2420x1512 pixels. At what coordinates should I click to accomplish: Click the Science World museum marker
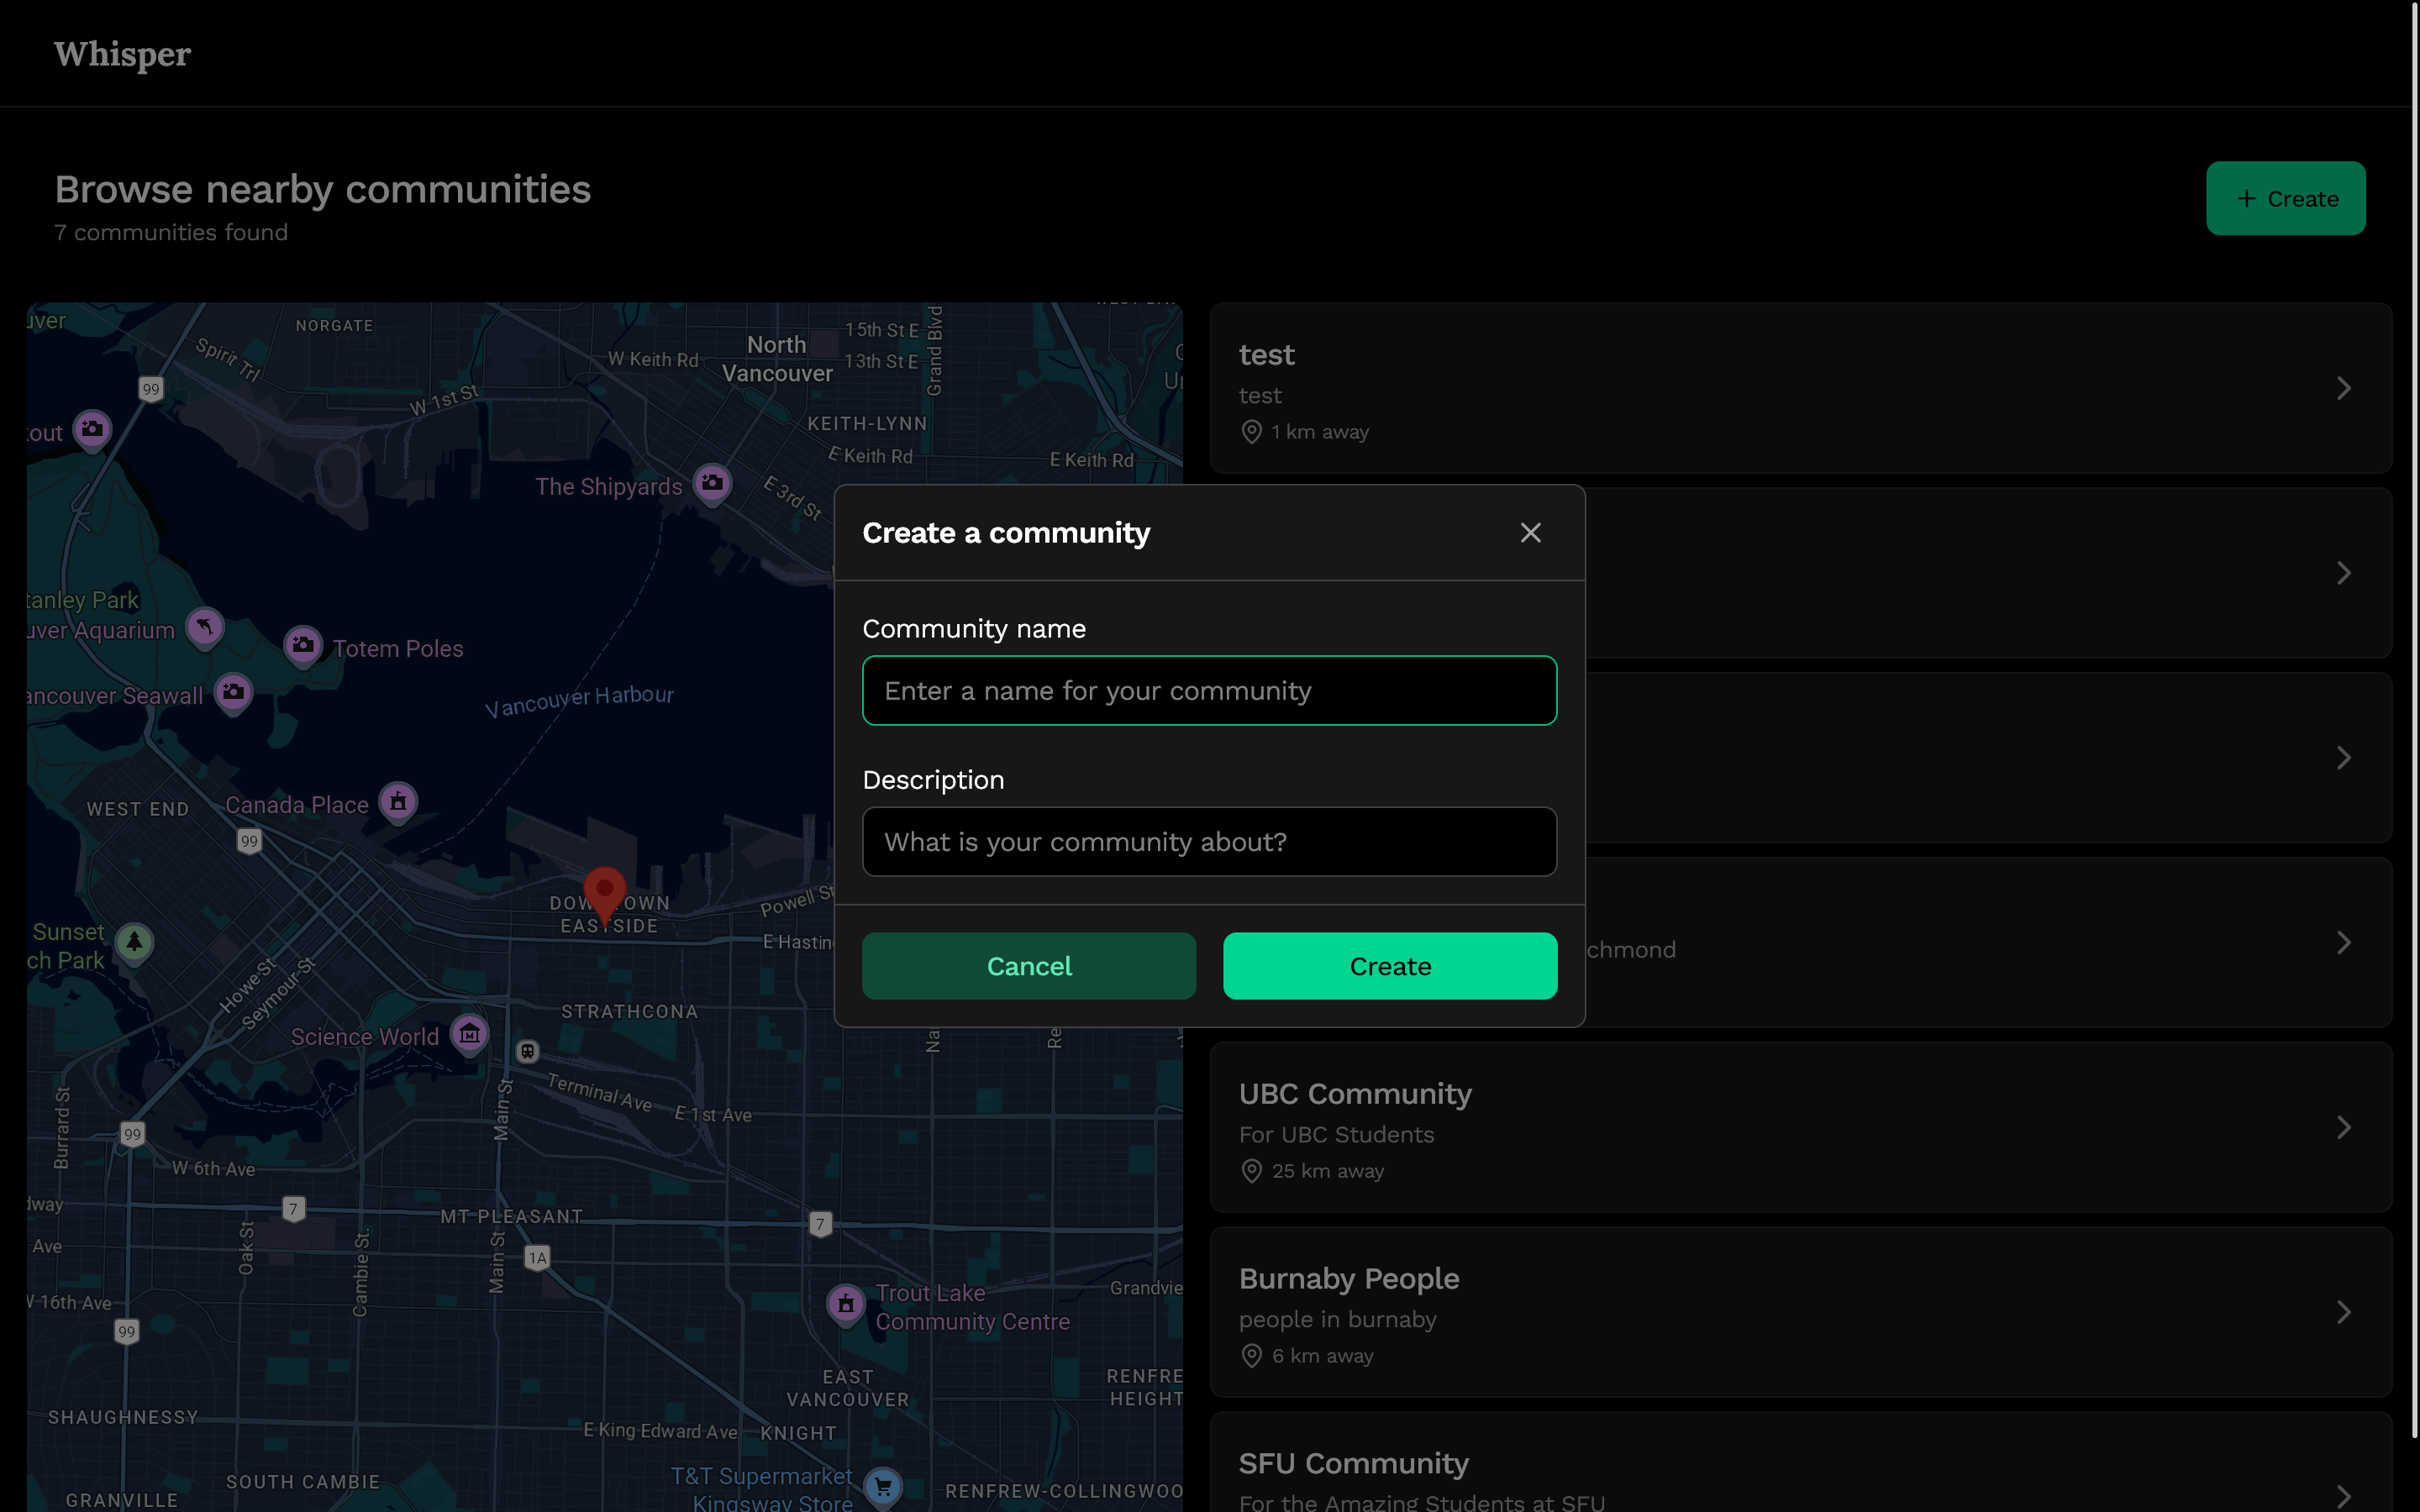tap(469, 1034)
